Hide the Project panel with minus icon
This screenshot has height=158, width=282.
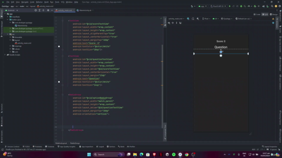point(52,11)
